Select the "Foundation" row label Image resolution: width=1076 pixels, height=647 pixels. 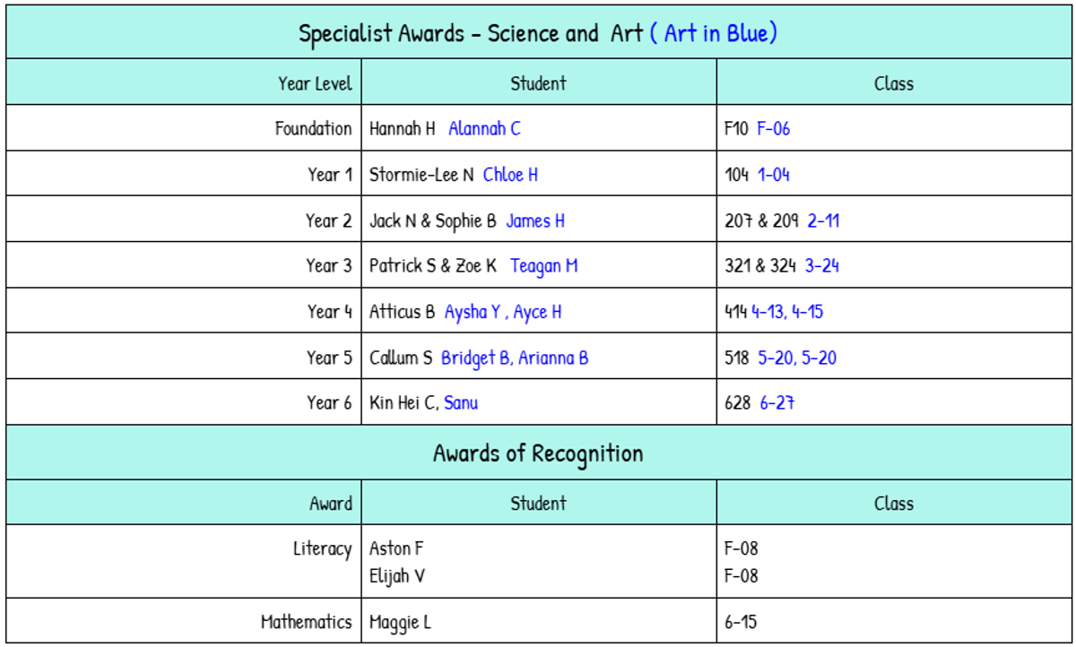click(313, 128)
